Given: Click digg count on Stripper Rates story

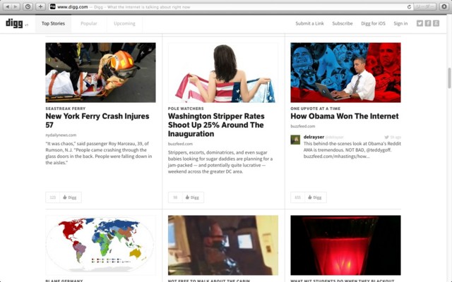Looking at the screenshot, I should [175, 197].
